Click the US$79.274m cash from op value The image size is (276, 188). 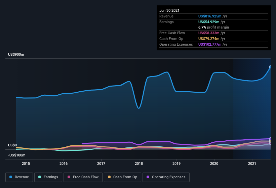(x=209, y=39)
